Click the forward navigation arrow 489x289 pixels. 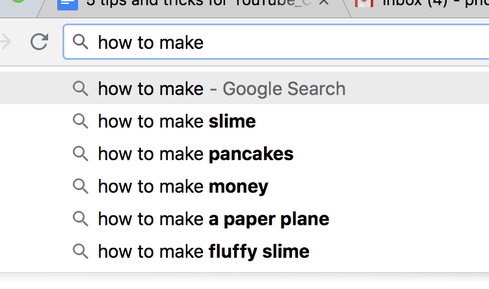click(5, 42)
